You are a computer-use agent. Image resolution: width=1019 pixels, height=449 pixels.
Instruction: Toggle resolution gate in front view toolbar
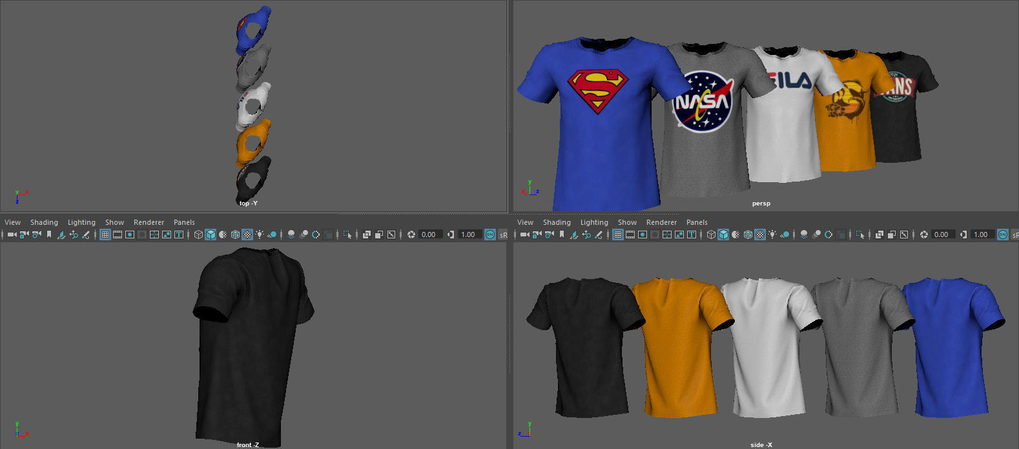point(129,235)
